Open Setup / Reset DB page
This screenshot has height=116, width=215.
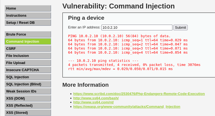click(x=28, y=23)
